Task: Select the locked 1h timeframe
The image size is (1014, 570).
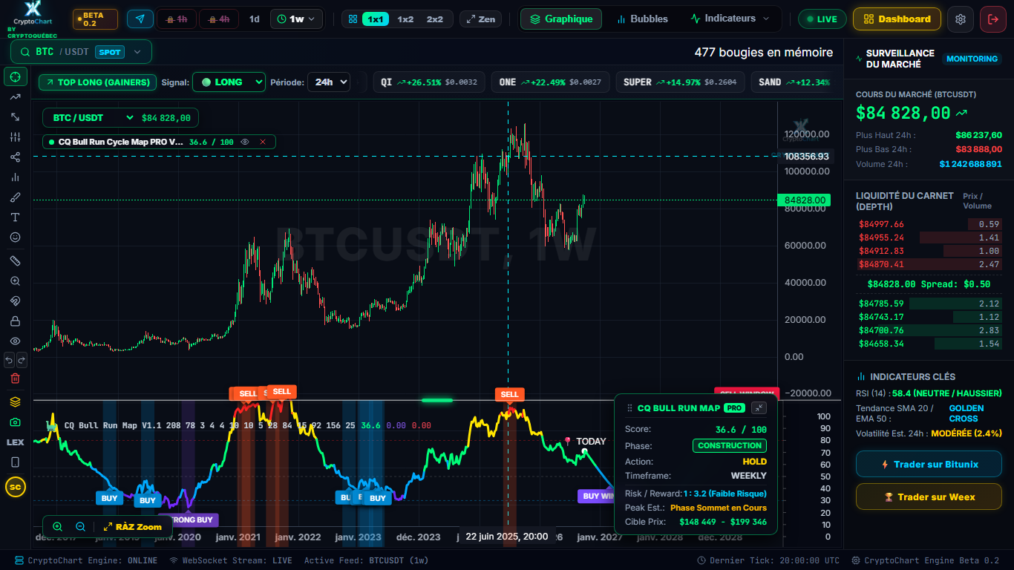Action: pos(177,19)
